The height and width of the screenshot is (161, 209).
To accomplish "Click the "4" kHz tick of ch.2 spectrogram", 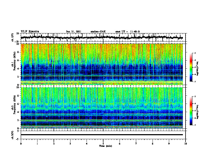I will click(18, 112).
